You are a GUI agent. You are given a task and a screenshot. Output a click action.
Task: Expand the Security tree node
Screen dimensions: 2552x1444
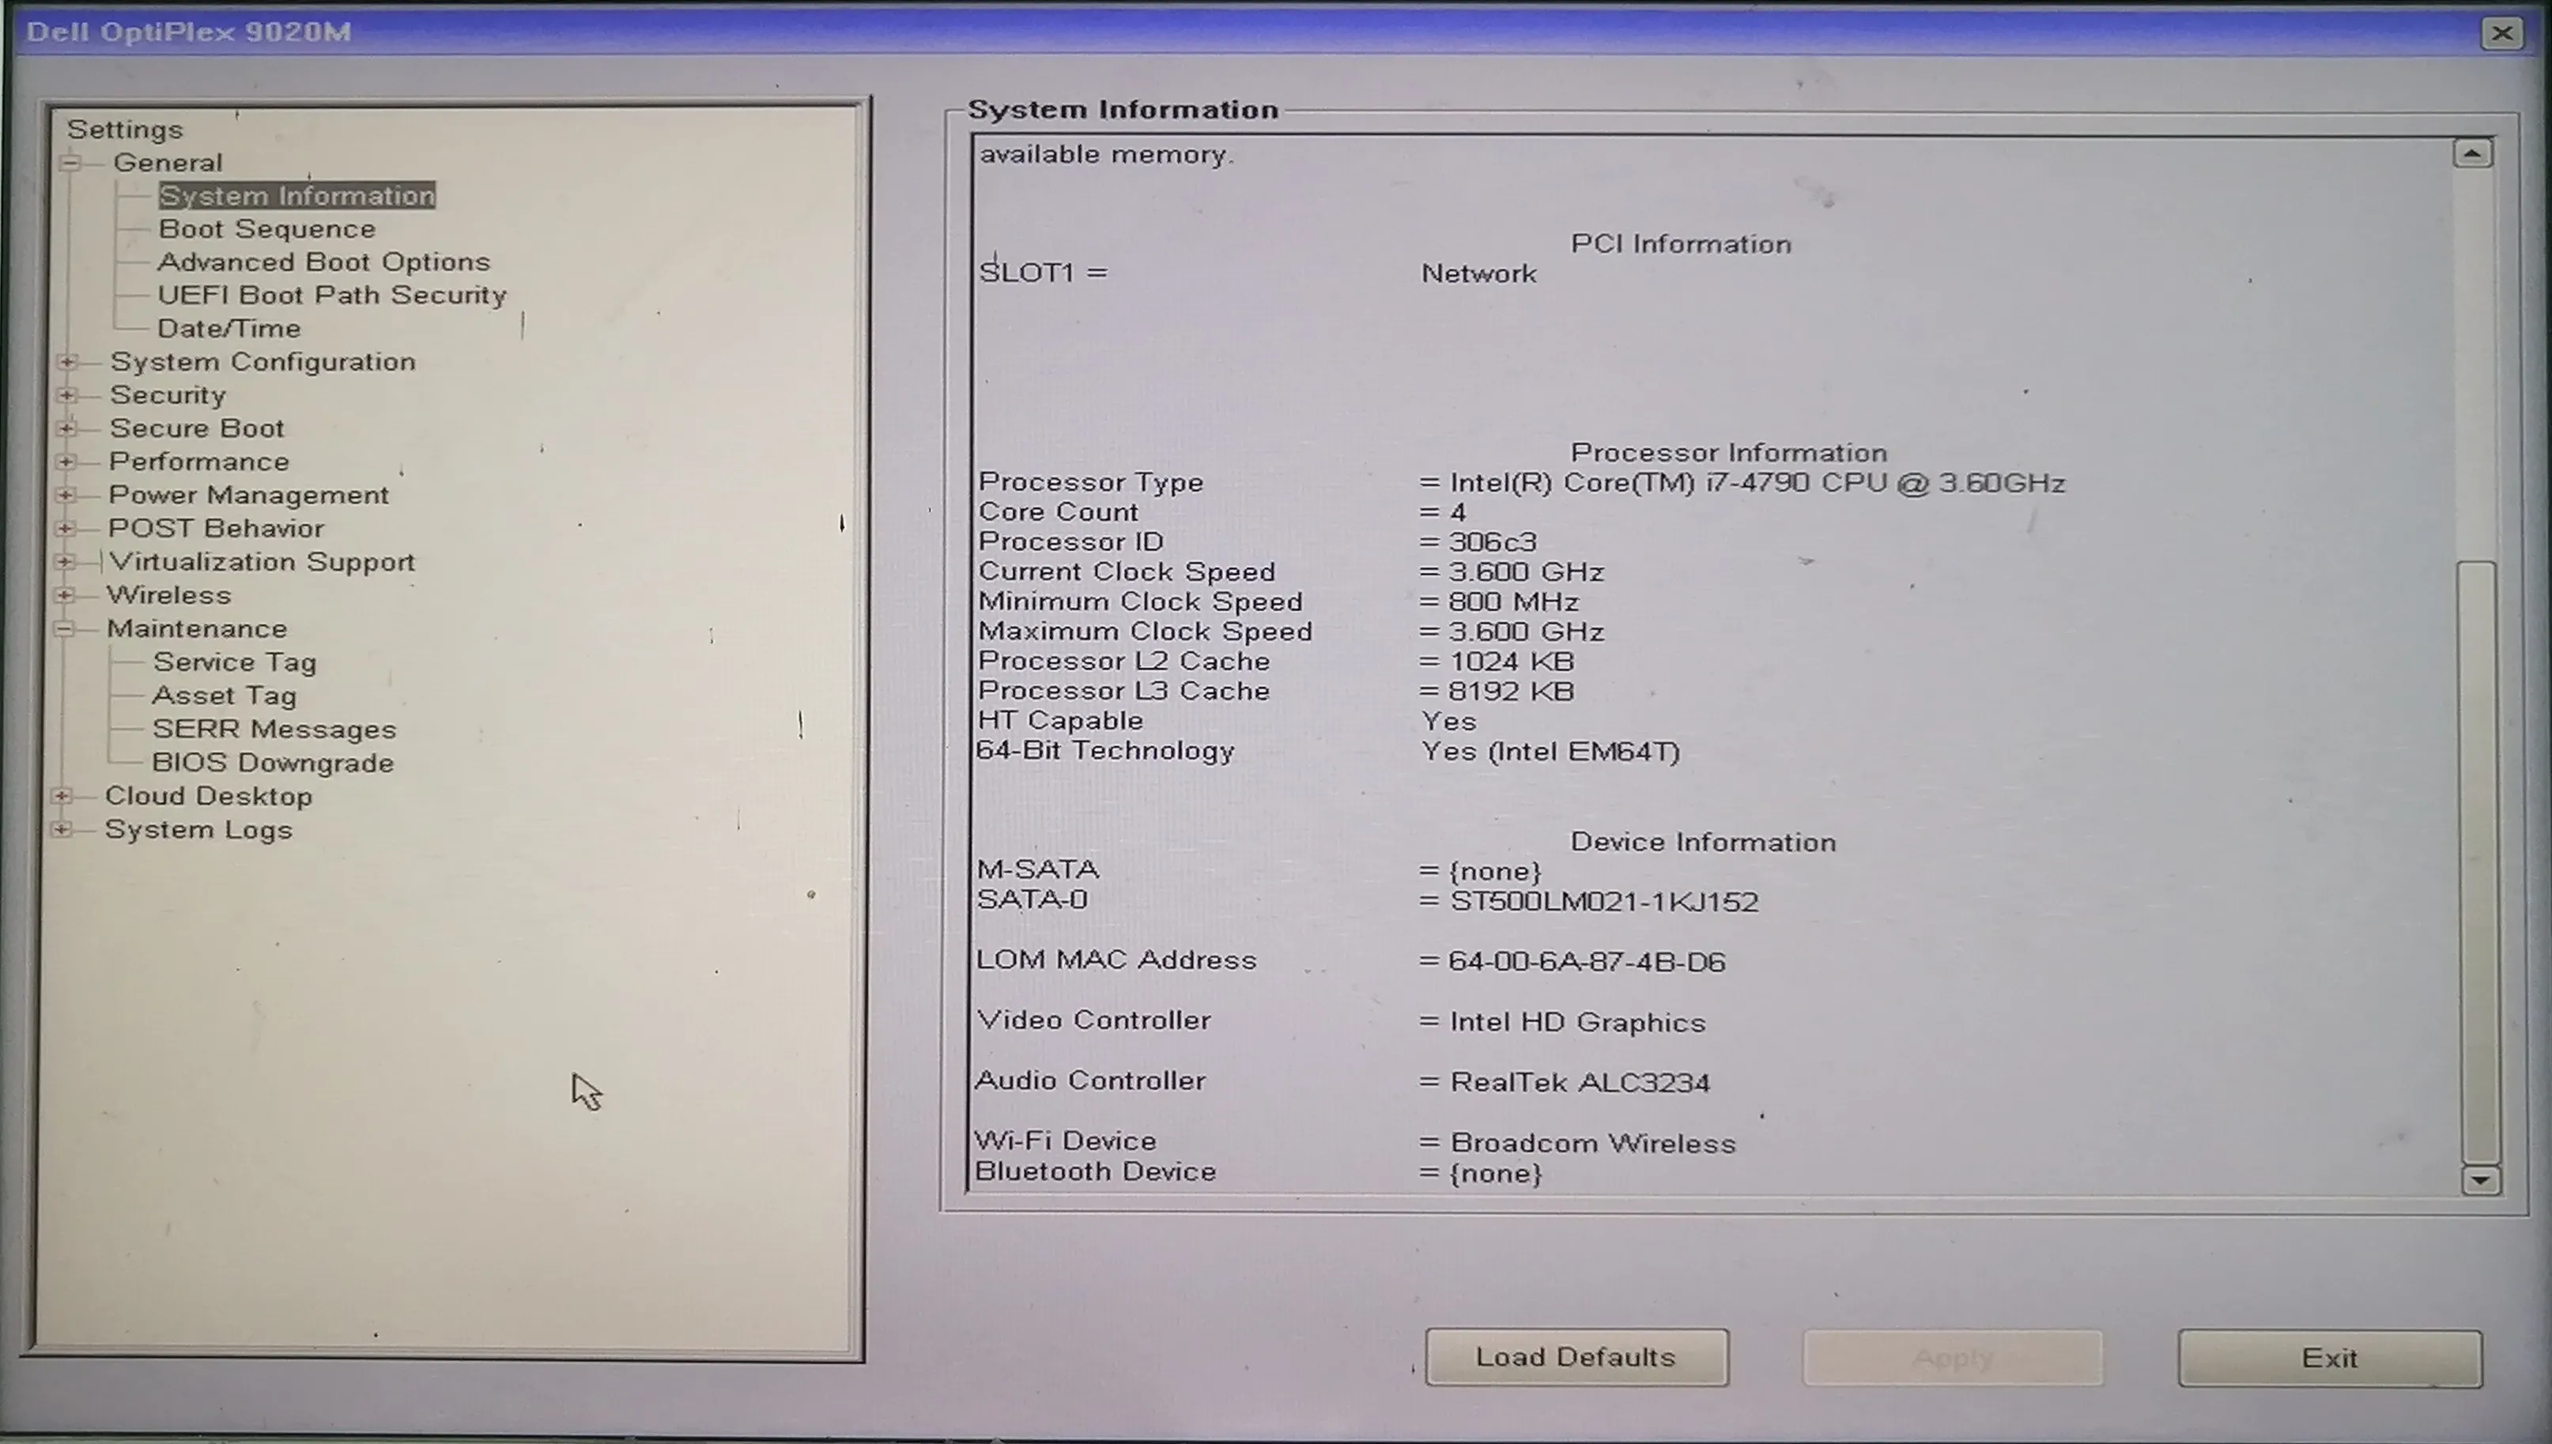point(67,394)
